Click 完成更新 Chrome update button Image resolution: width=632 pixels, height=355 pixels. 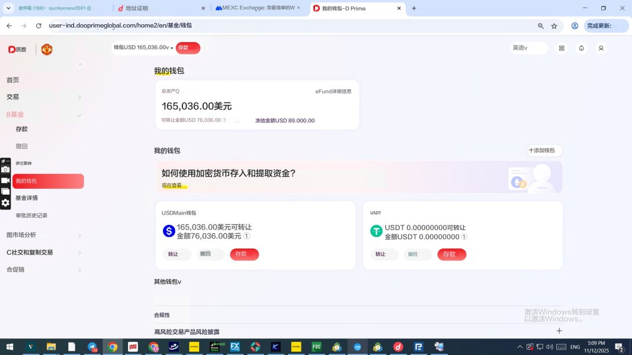coord(606,26)
